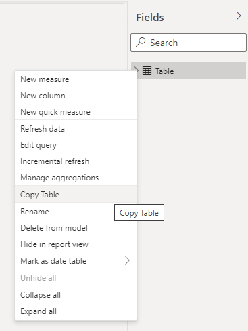
Task: Choose New column menu entry
Action: pos(76,96)
